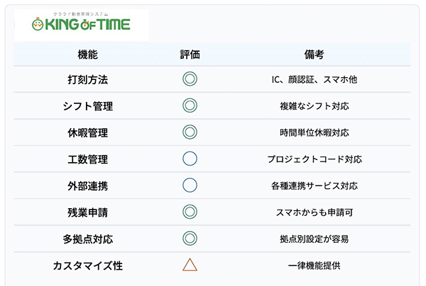Click the 打刻方法 row label

click(87, 79)
